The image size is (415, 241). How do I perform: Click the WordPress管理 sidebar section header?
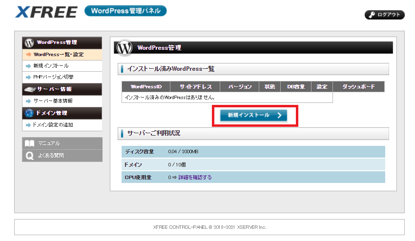tap(62, 42)
